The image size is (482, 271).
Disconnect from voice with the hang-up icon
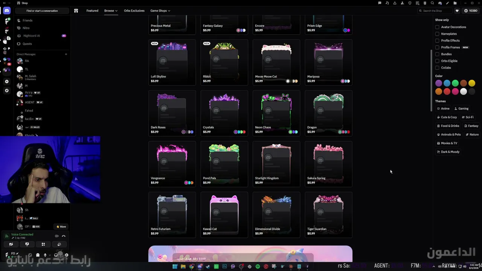64,236
